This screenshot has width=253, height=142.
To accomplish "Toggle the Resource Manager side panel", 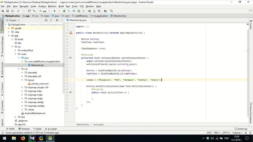I will point(2,47).
